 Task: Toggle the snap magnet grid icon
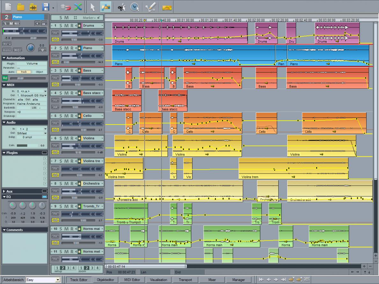(x=65, y=7)
